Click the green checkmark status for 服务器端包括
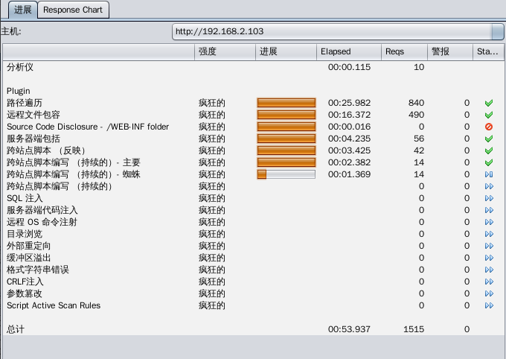 click(x=489, y=139)
